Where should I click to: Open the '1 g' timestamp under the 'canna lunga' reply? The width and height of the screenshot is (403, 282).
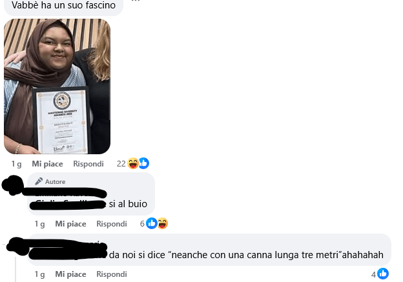click(x=39, y=274)
